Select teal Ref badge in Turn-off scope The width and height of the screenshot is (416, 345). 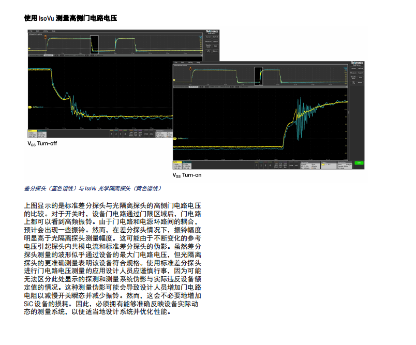(42, 133)
